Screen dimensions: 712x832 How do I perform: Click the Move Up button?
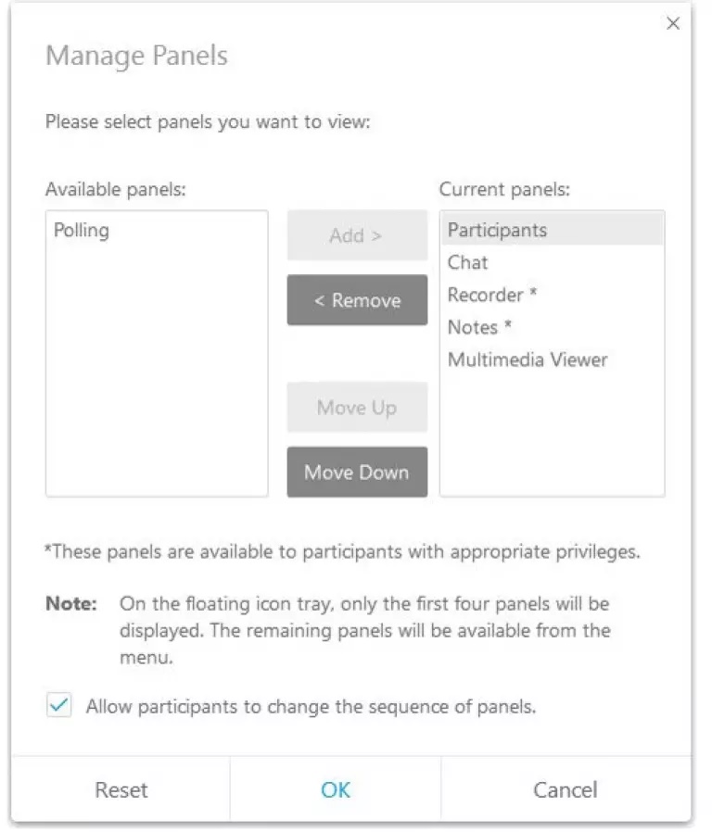(x=357, y=408)
